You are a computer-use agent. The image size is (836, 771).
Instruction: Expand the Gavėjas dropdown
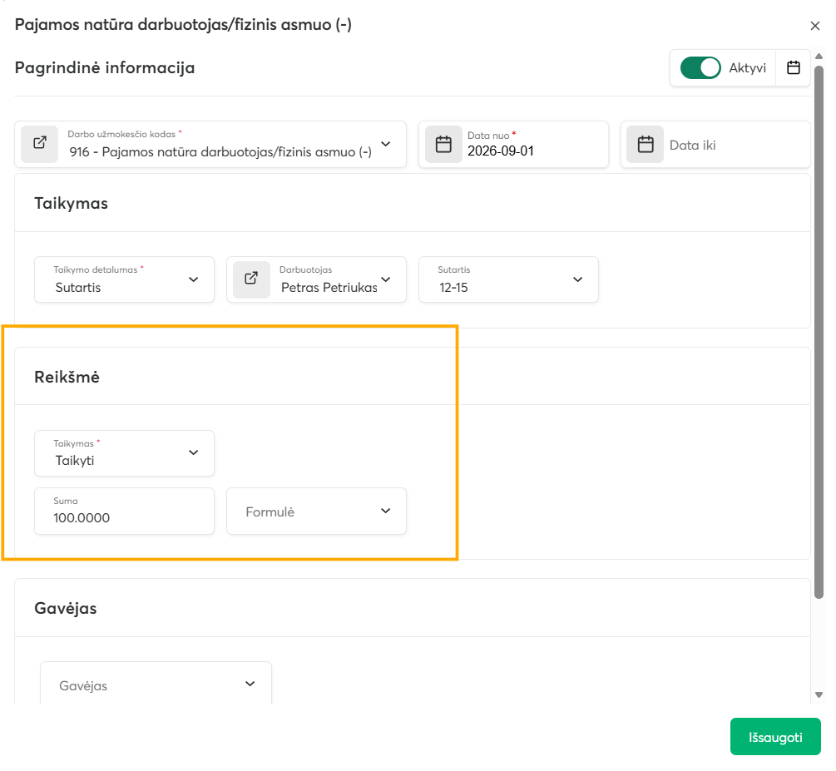pos(156,685)
